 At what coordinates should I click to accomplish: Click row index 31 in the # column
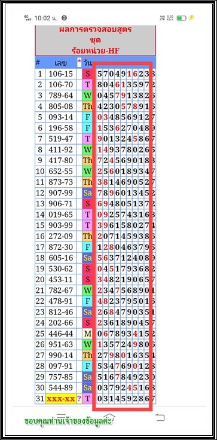[x=40, y=399]
